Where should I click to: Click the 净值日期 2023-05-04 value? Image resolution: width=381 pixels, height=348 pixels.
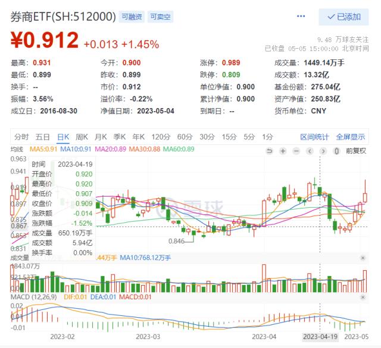155,111
